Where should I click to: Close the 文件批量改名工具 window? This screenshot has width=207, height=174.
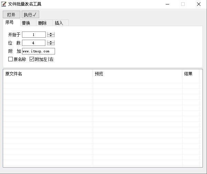pos(199,4)
